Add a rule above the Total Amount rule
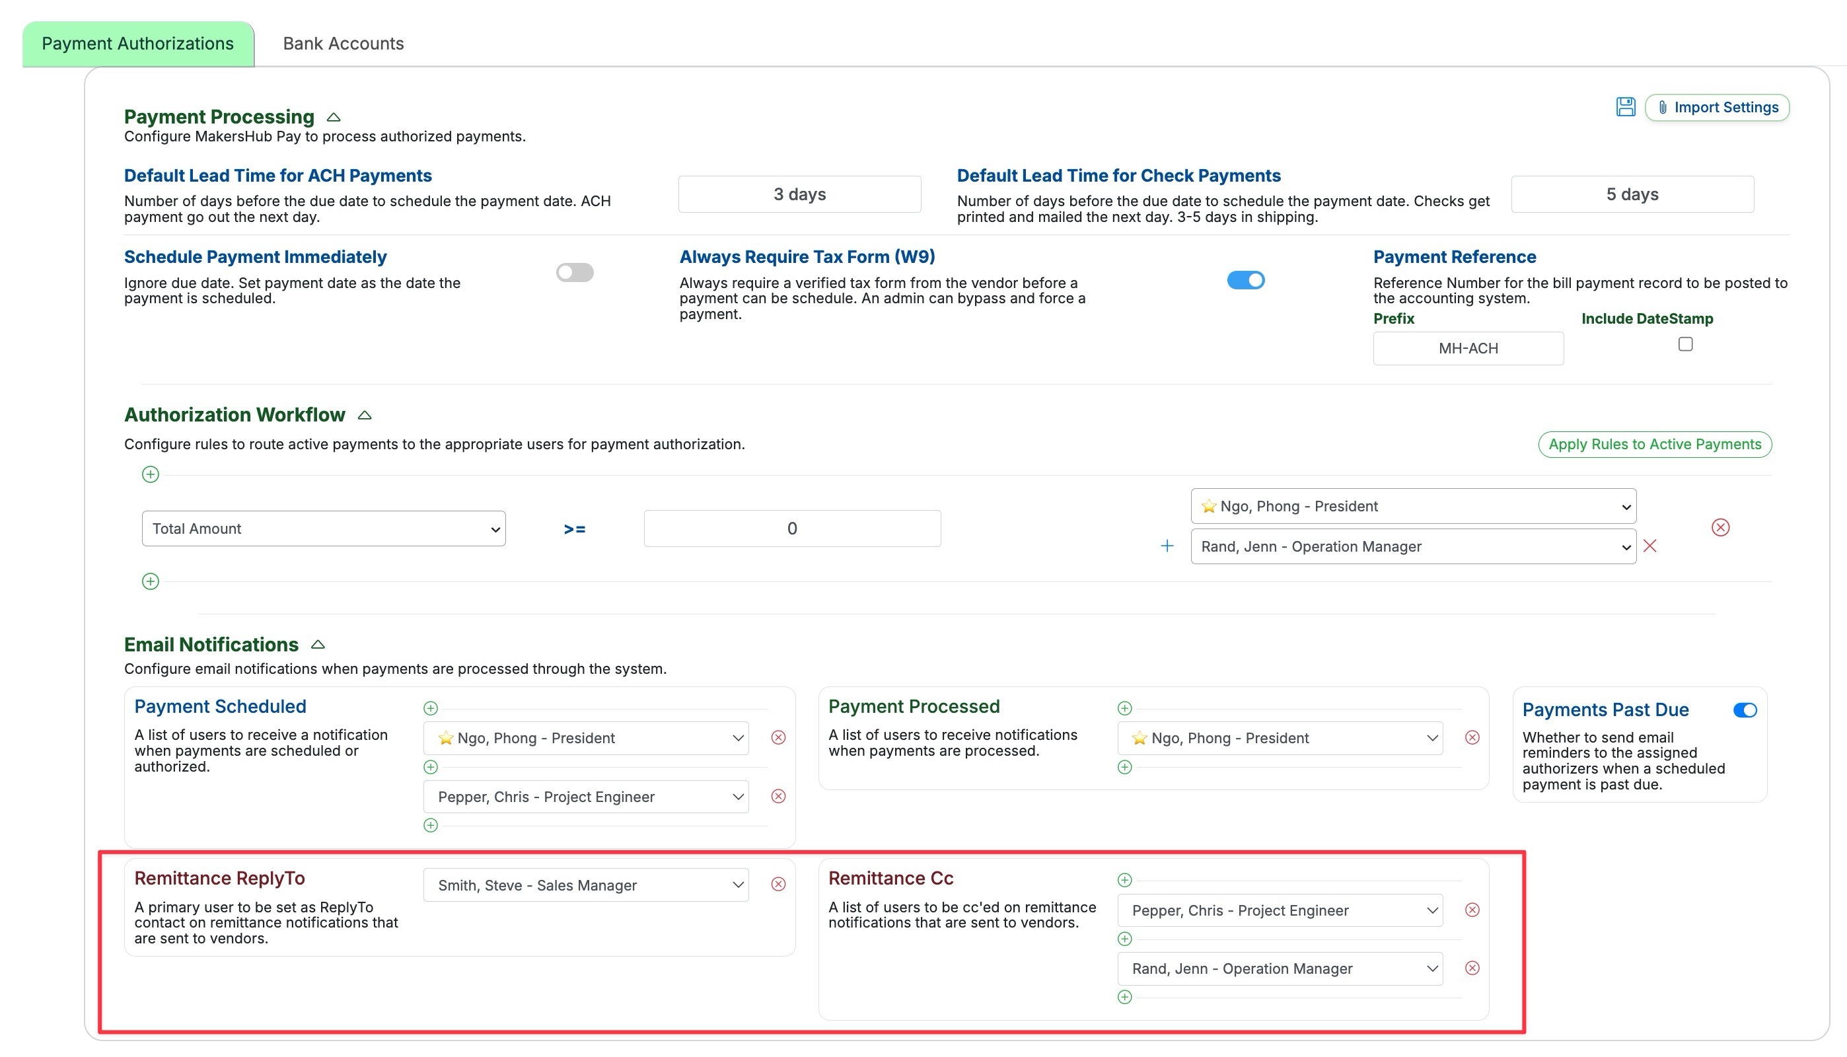Screen dimensions: 1847x1057 150,475
